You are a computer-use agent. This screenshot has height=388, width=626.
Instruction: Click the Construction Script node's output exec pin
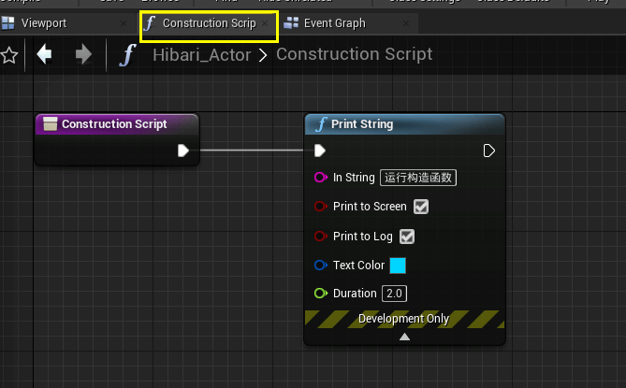pos(182,151)
